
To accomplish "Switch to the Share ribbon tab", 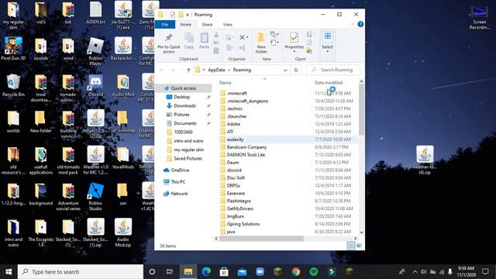I will click(x=207, y=24).
